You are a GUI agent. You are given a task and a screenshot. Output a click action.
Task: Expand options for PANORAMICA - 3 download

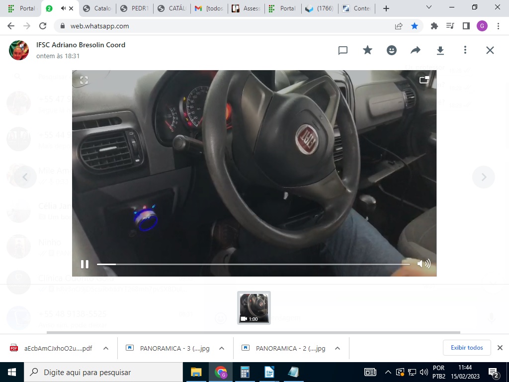click(222, 348)
